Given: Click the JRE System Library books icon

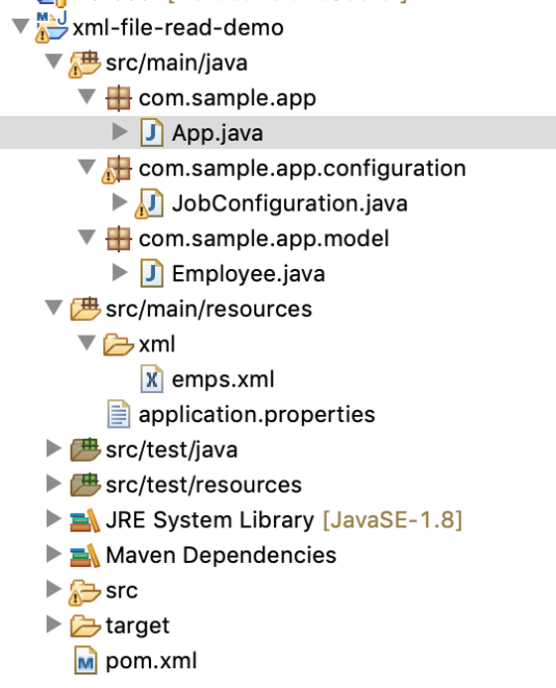Looking at the screenshot, I should (x=85, y=520).
